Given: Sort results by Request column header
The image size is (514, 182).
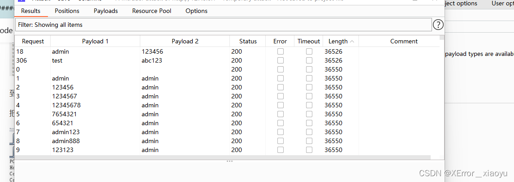Looking at the screenshot, I should pos(33,42).
